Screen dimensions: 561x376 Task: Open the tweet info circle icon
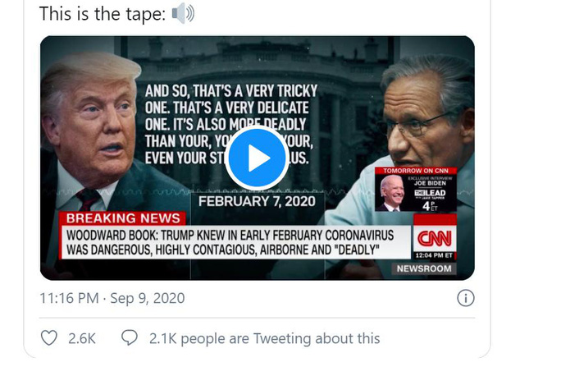click(x=466, y=298)
